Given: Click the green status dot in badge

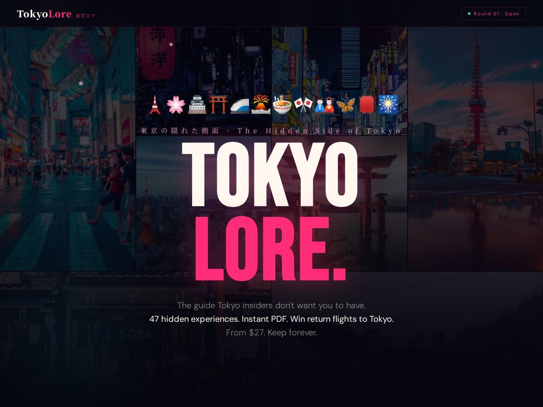Looking at the screenshot, I should click(x=469, y=14).
